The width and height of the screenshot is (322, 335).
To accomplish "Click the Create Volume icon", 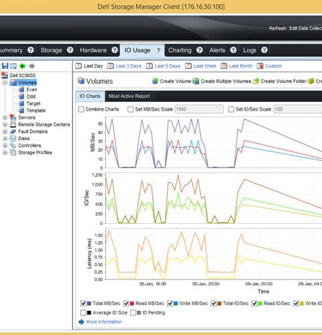I will pyautogui.click(x=155, y=81).
